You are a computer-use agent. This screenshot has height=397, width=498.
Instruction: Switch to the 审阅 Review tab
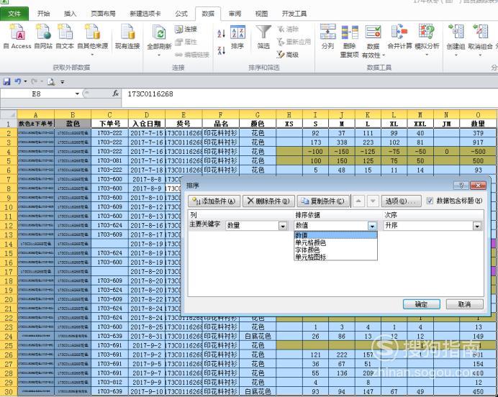pos(235,14)
